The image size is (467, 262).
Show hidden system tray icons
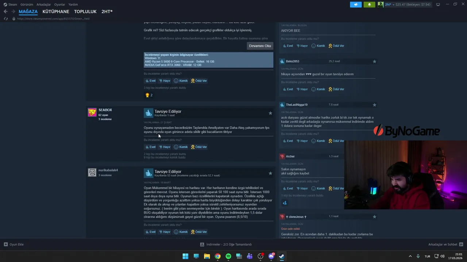pyautogui.click(x=410, y=256)
